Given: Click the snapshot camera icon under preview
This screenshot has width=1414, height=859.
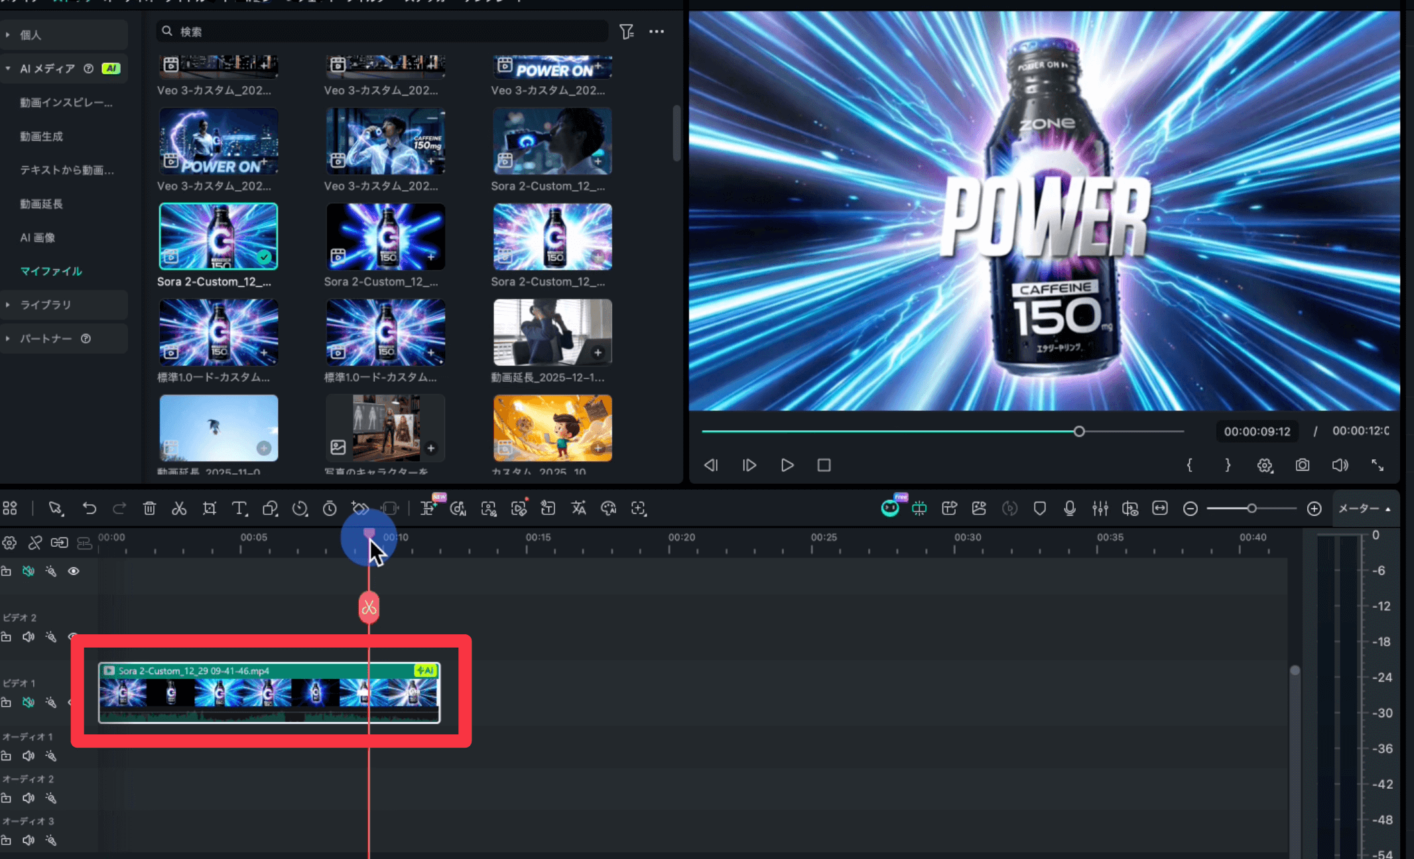Looking at the screenshot, I should coord(1302,465).
